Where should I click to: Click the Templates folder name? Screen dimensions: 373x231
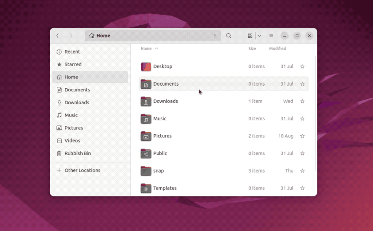point(165,188)
